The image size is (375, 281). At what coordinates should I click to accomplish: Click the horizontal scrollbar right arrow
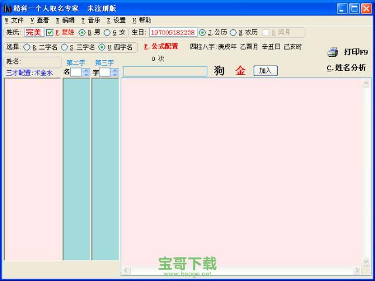pyautogui.click(x=357, y=270)
